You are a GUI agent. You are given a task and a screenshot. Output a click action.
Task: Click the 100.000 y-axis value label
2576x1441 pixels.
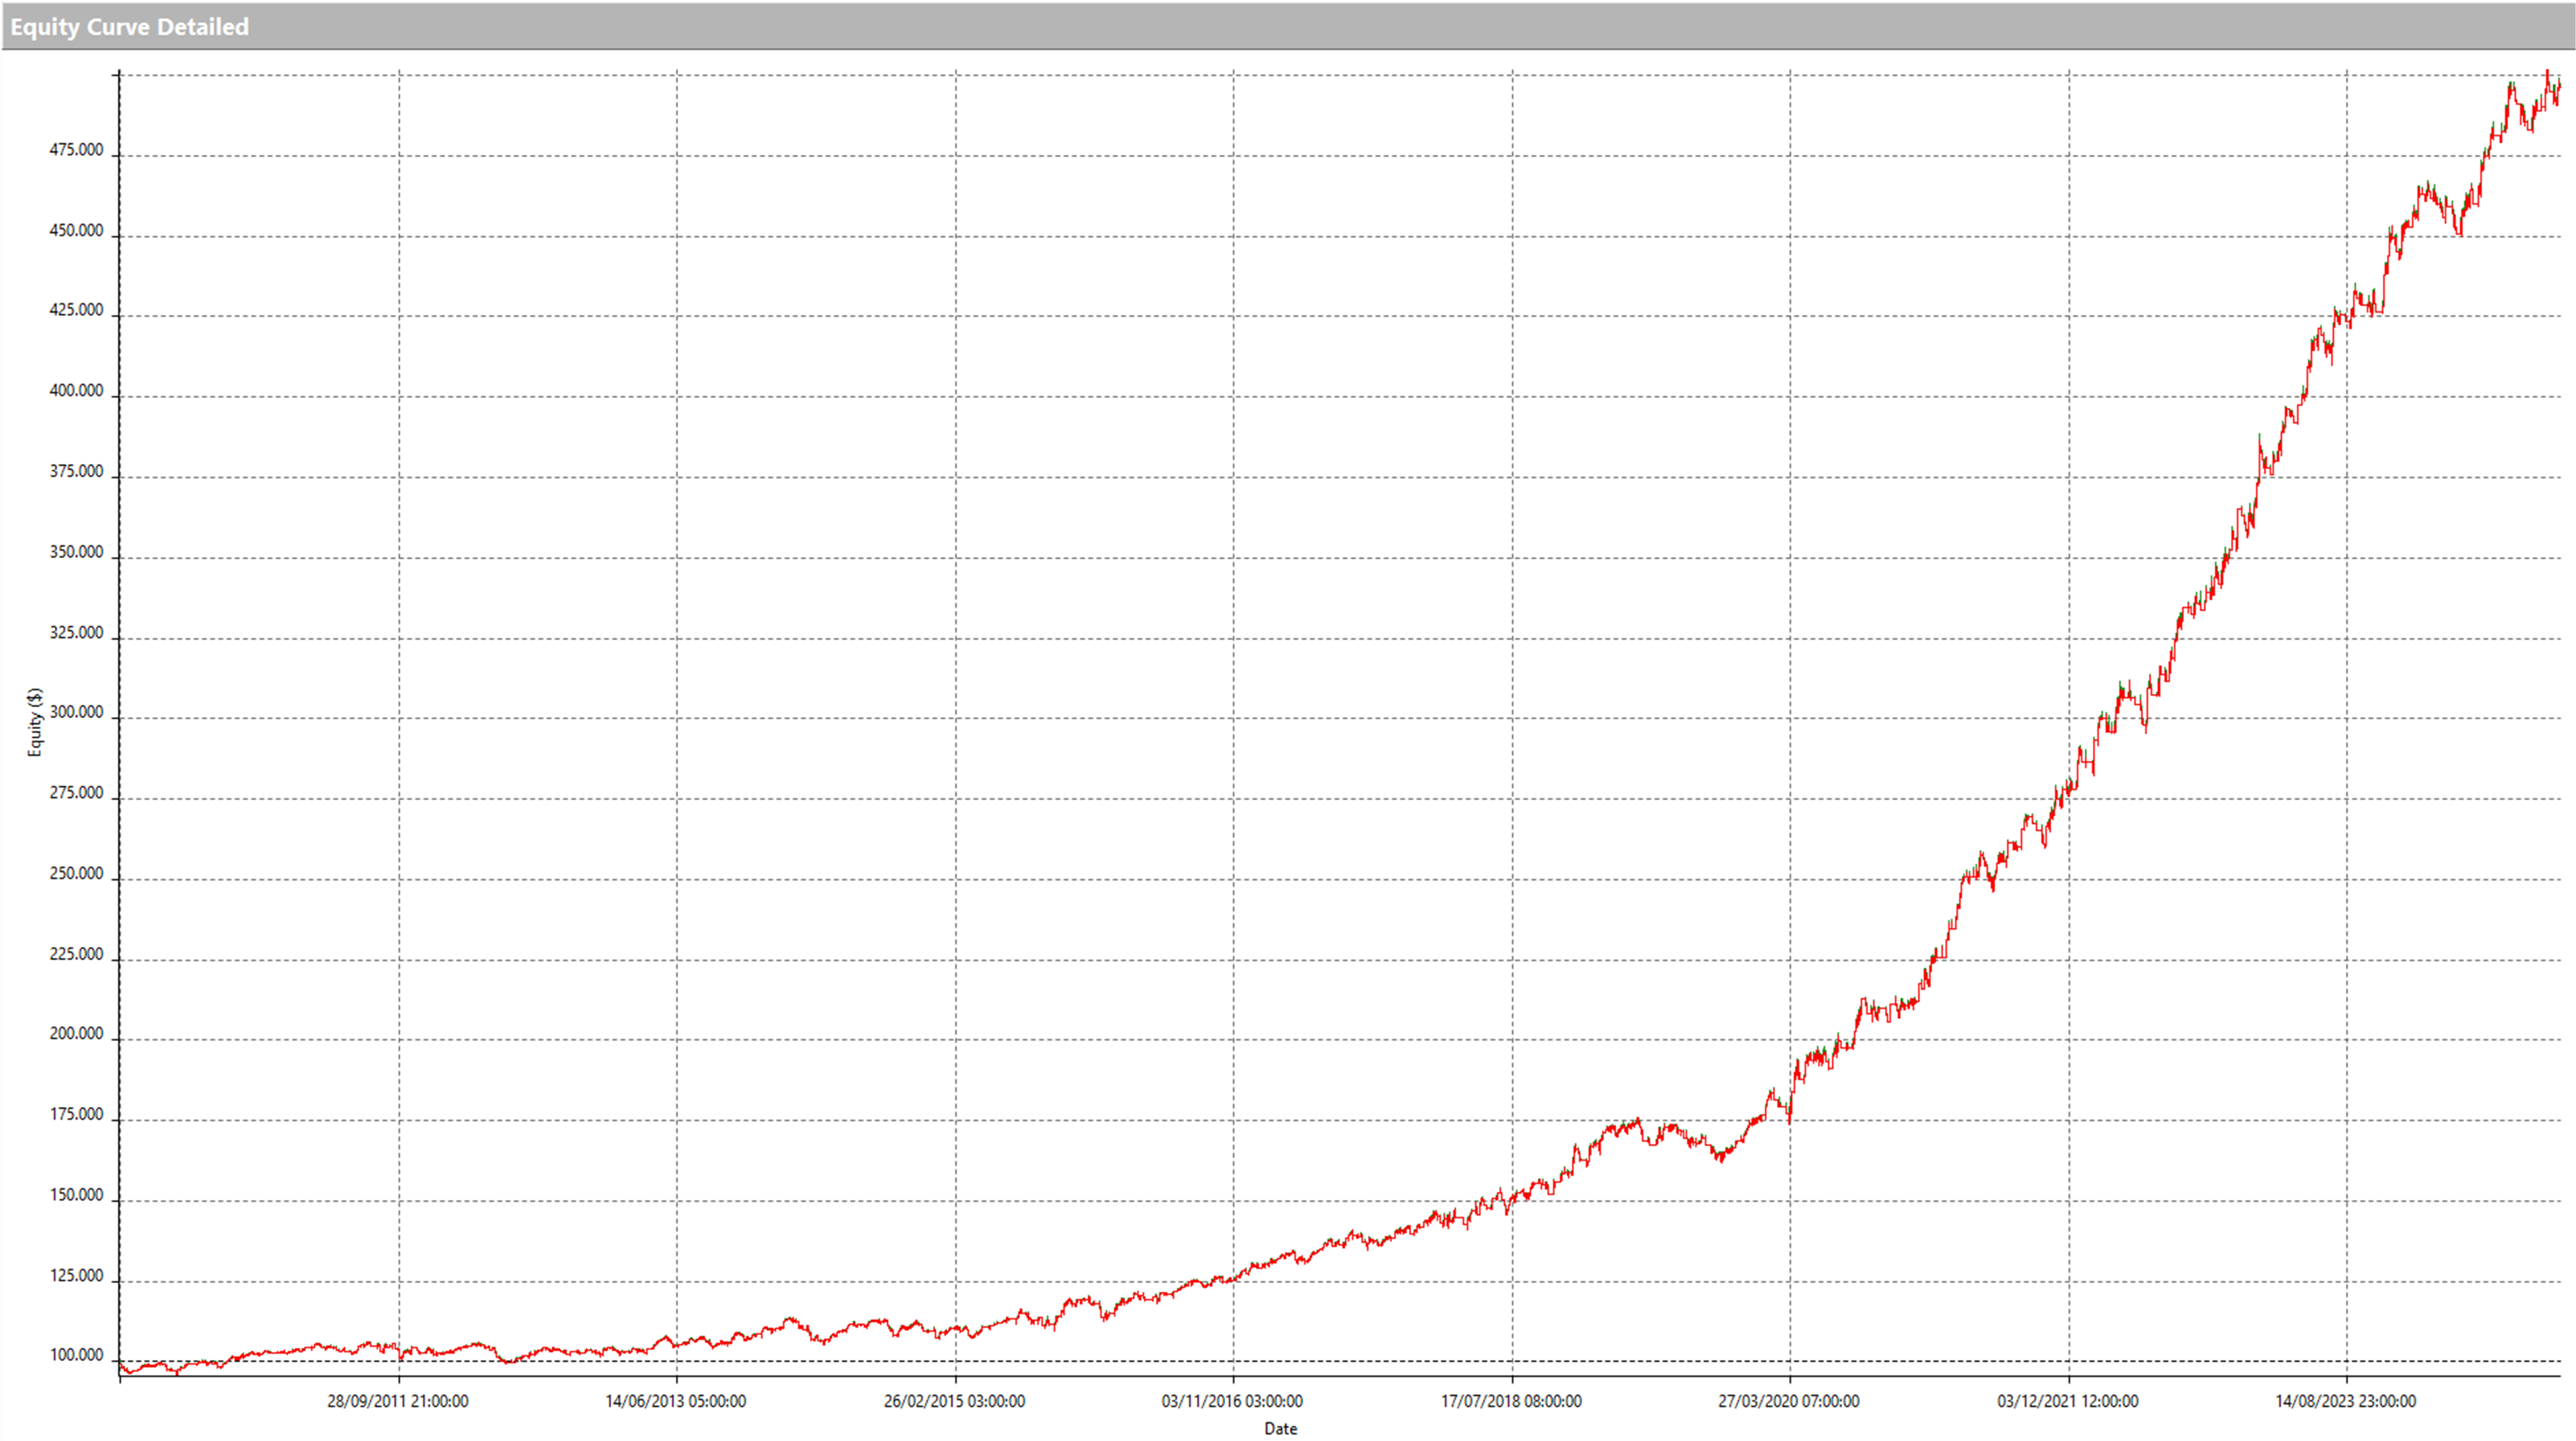[x=76, y=1355]
